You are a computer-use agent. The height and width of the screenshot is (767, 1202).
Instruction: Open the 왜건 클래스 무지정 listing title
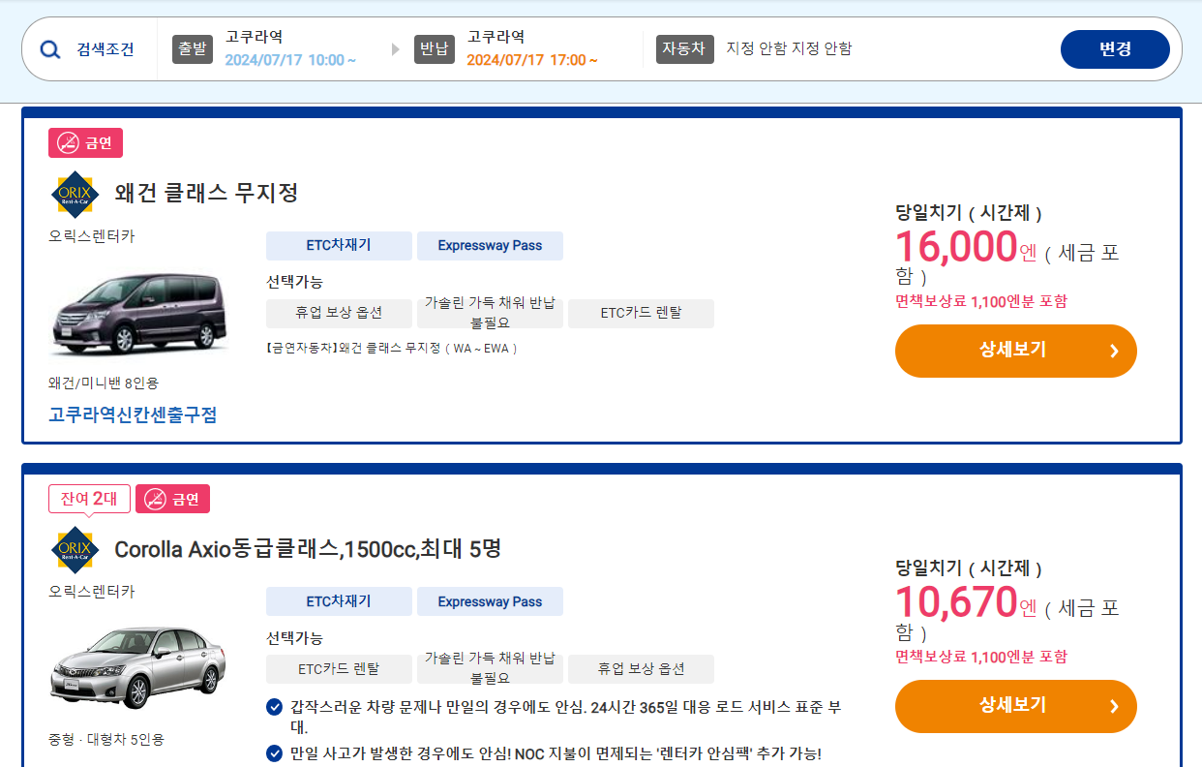206,192
